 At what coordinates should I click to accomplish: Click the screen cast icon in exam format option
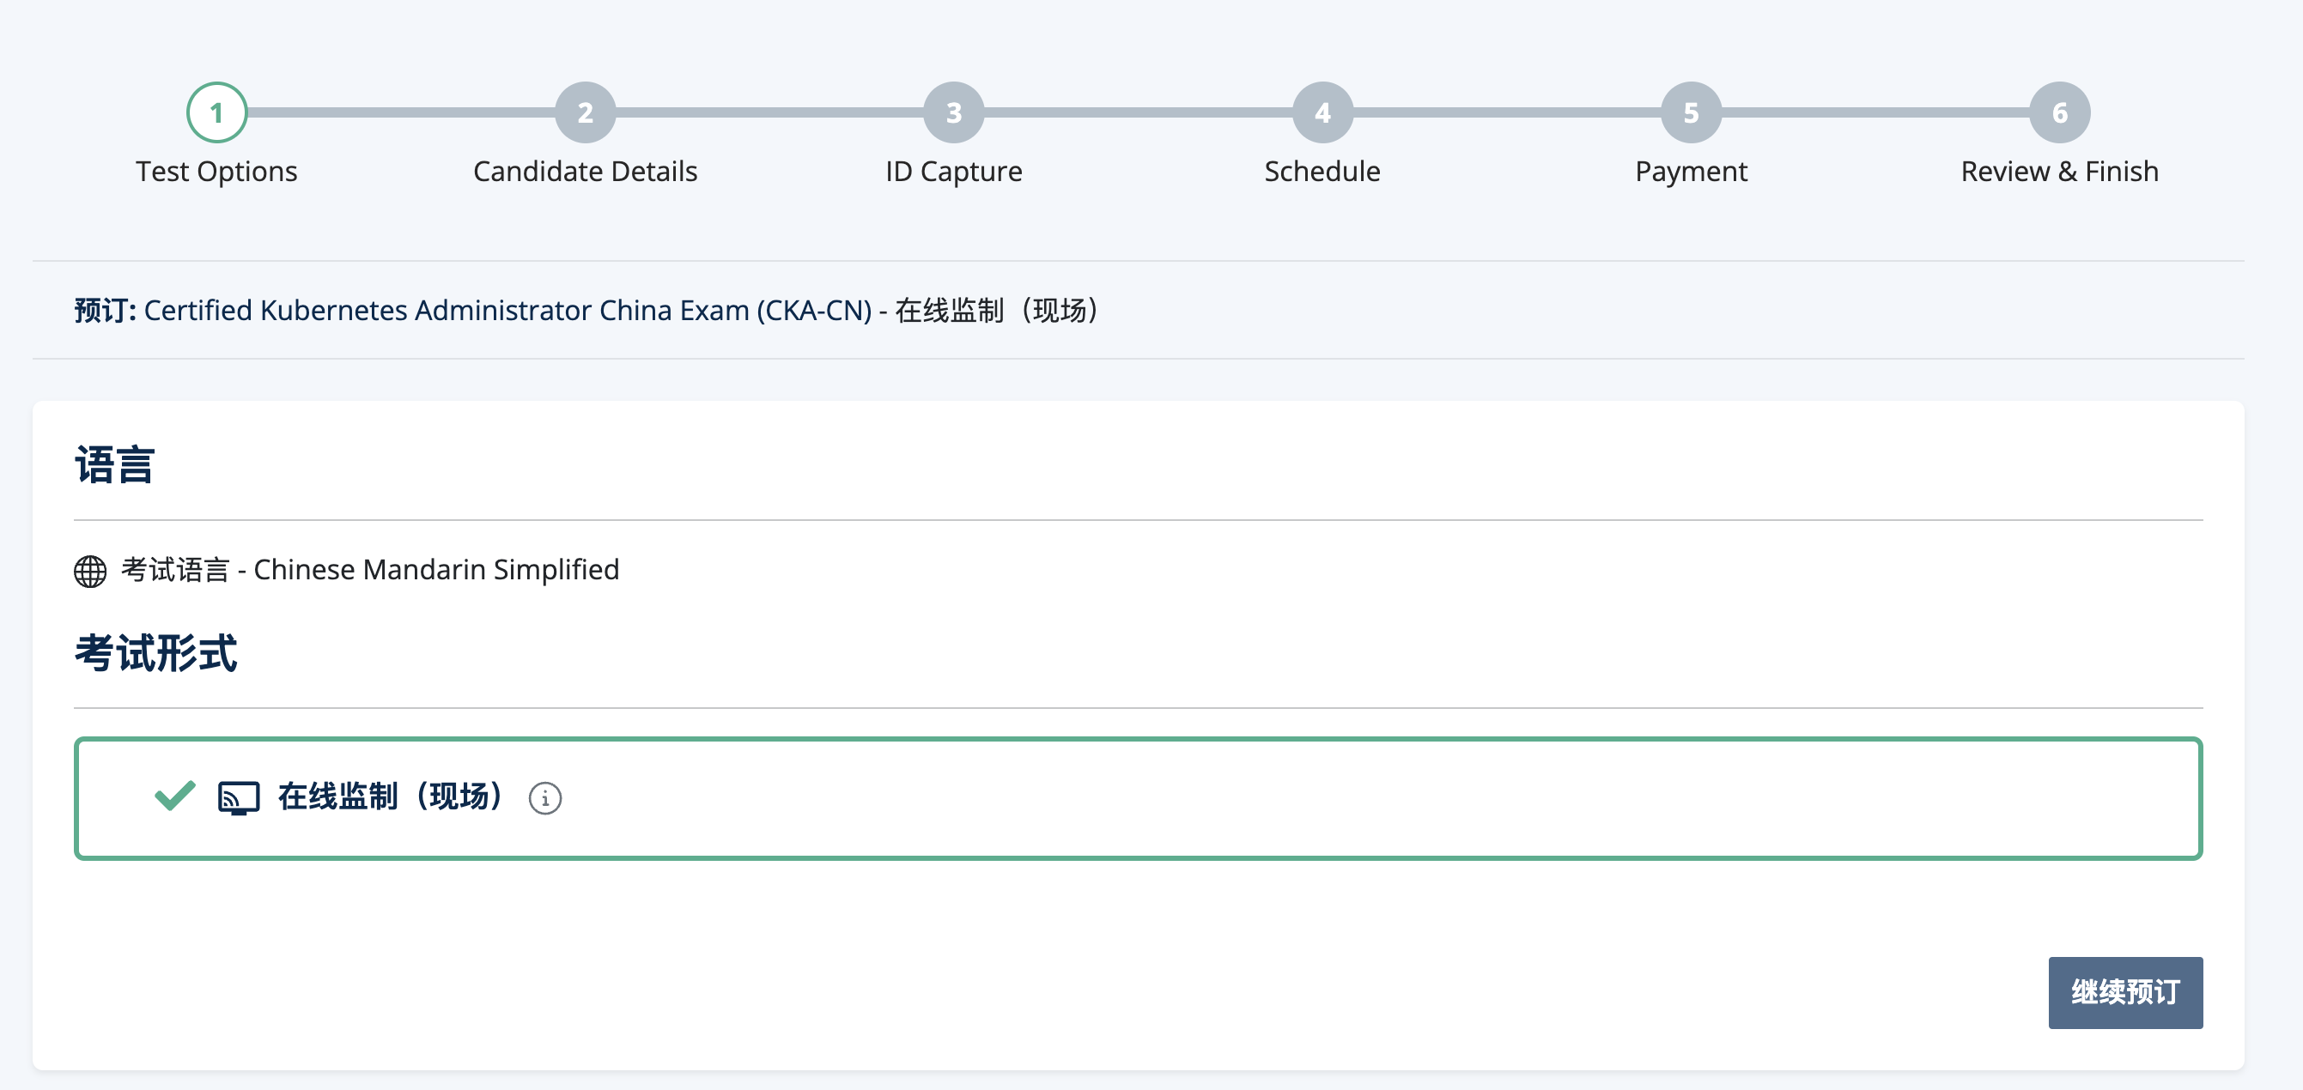[x=239, y=798]
